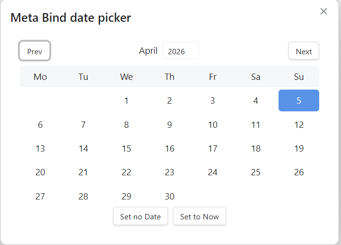Image resolution: width=341 pixels, height=245 pixels.
Task: Select April 13 in the calendar
Action: (x=40, y=149)
